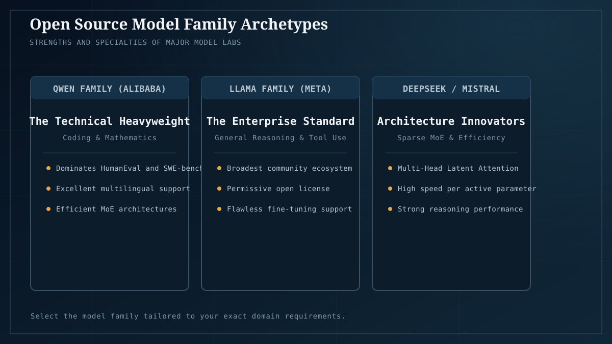Click the title Open Source Model Family Archetypes

178,24
